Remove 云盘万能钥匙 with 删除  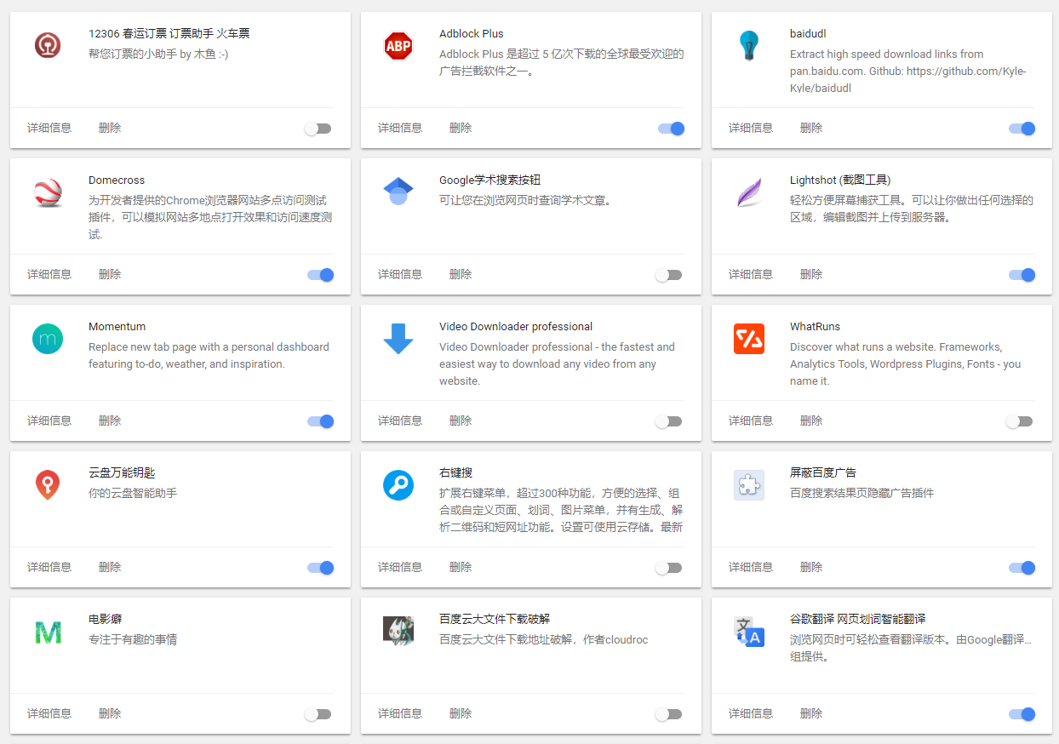110,567
